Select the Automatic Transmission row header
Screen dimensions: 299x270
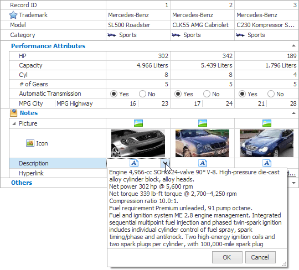58,94
